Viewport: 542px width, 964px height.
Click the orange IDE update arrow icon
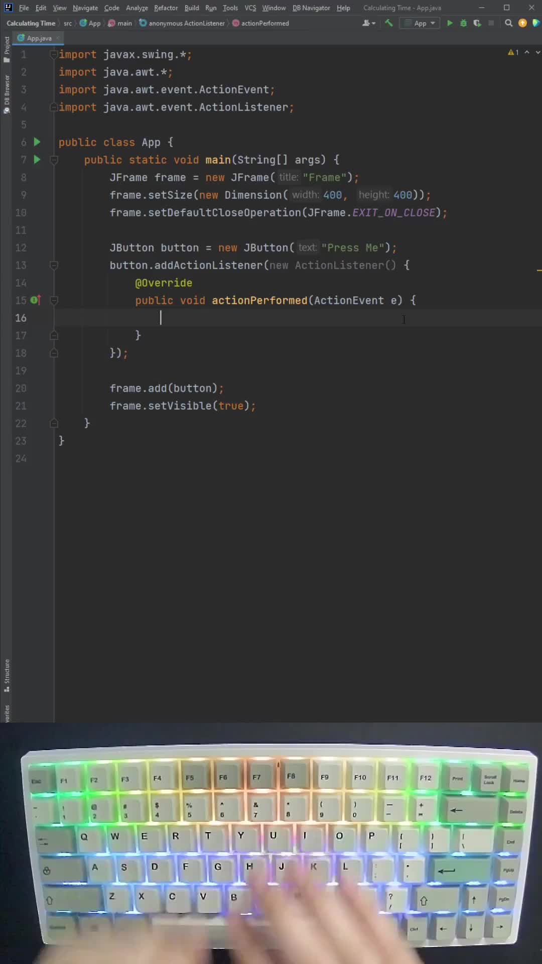point(522,23)
